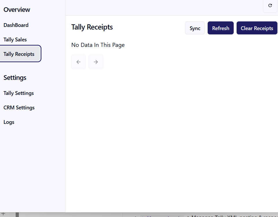Click the Overview section heading

tap(17, 10)
